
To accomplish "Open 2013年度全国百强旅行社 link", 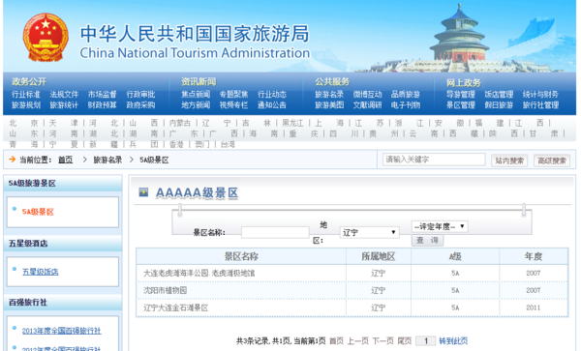I will [62, 331].
